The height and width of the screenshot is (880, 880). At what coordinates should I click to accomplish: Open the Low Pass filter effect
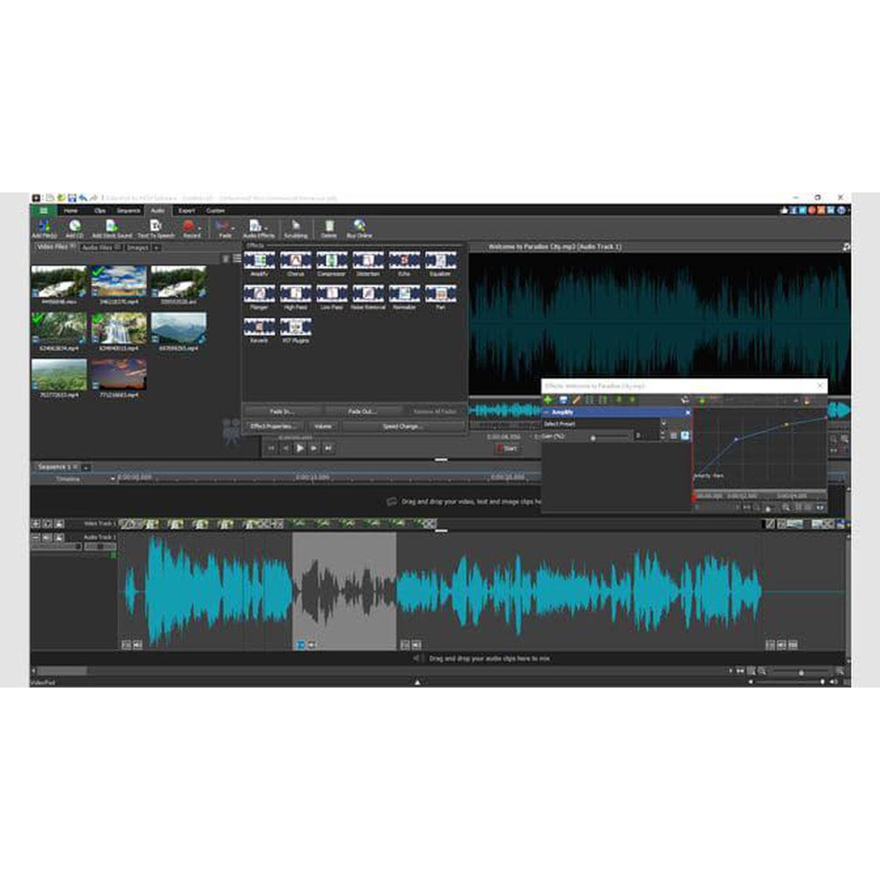point(331,297)
